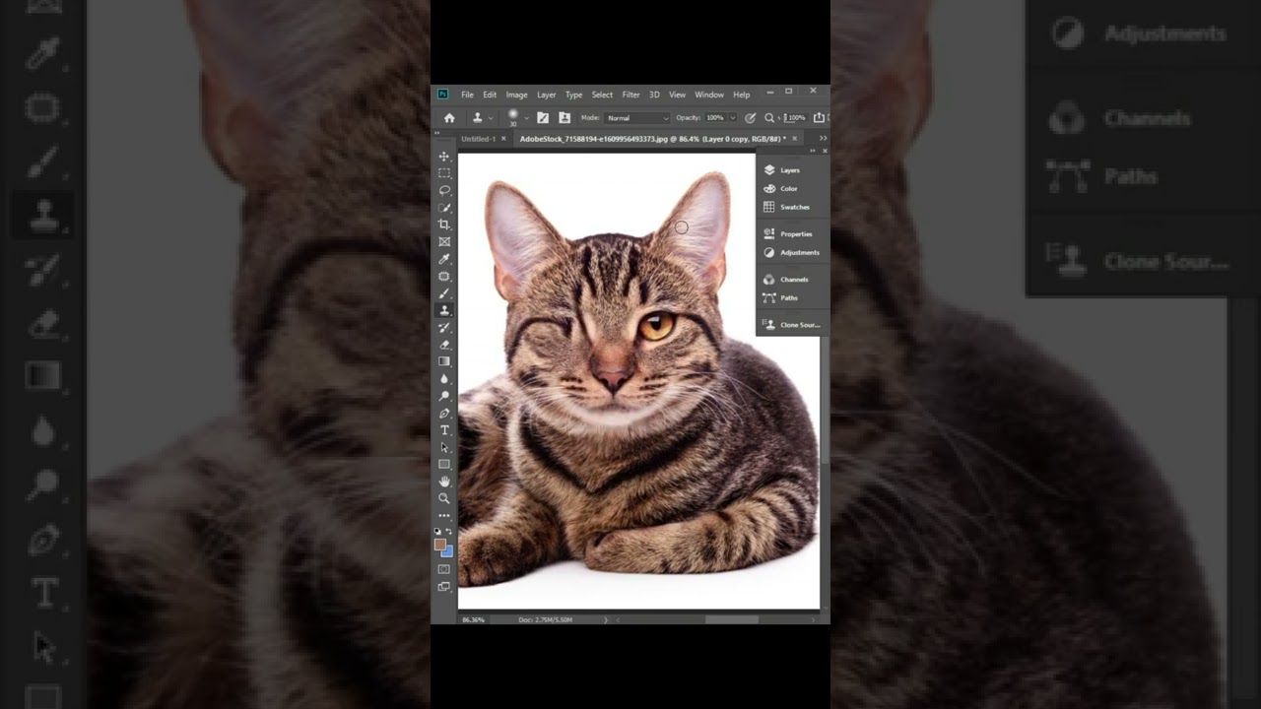Select the Path Selection tool
The height and width of the screenshot is (709, 1261).
pos(444,447)
